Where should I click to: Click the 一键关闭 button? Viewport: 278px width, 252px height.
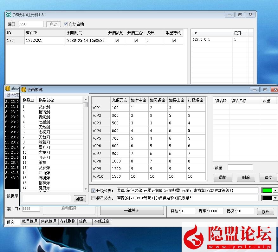[x=132, y=210]
